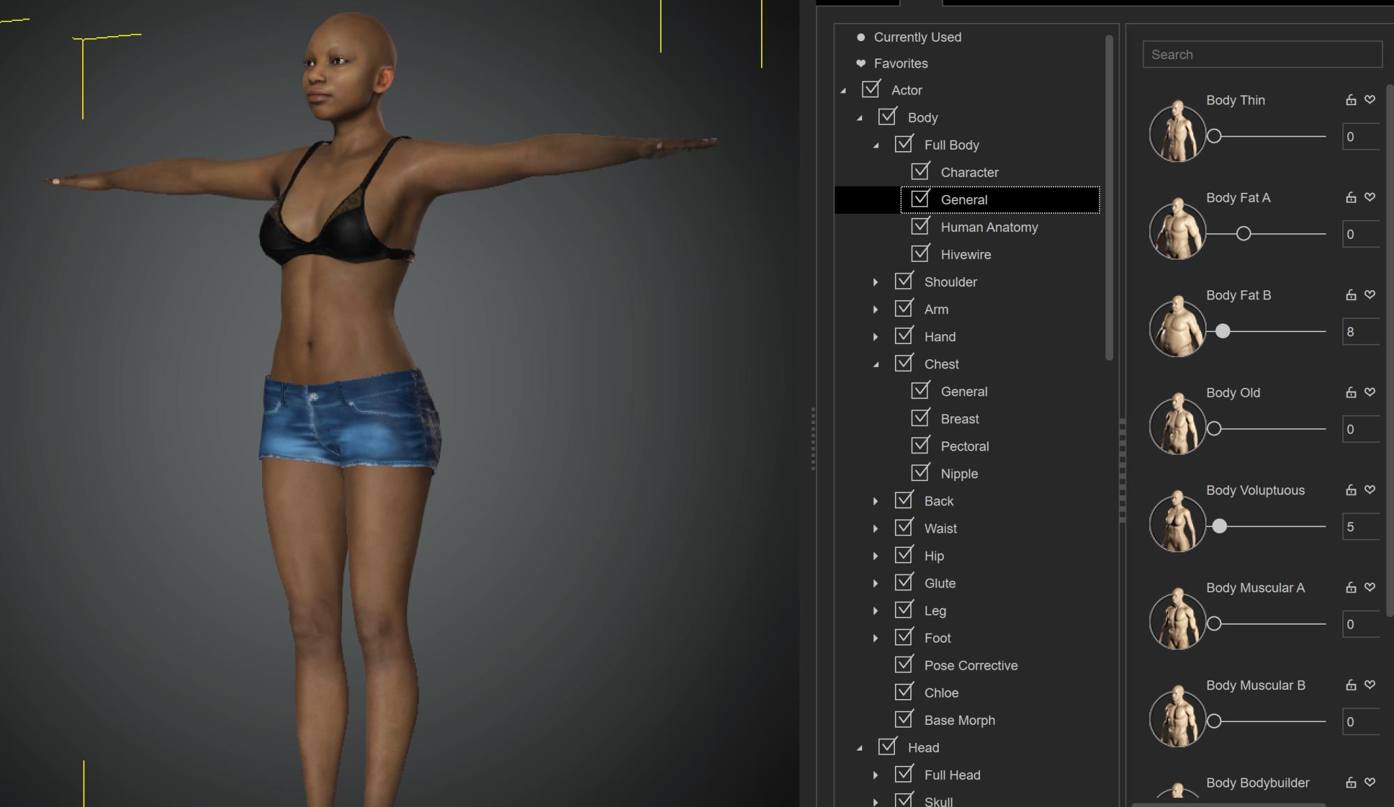Collapse the Full Body tree node
Viewport: 1394px width, 807px height.
point(876,146)
